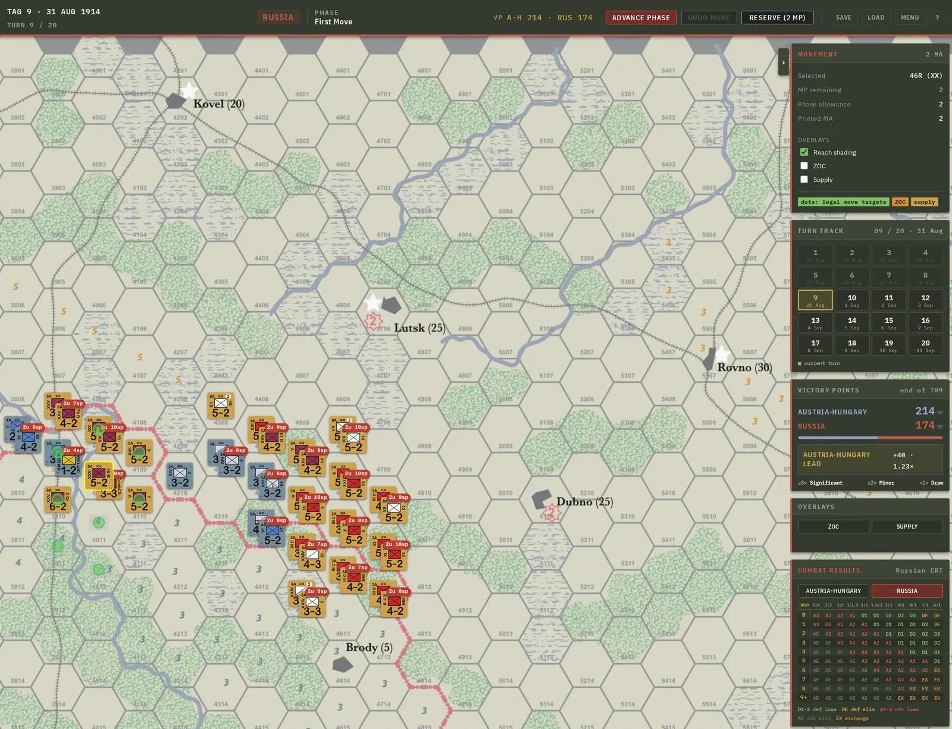Enable the ZOC checkbox in Movement panel
The image size is (952, 729).
click(804, 166)
